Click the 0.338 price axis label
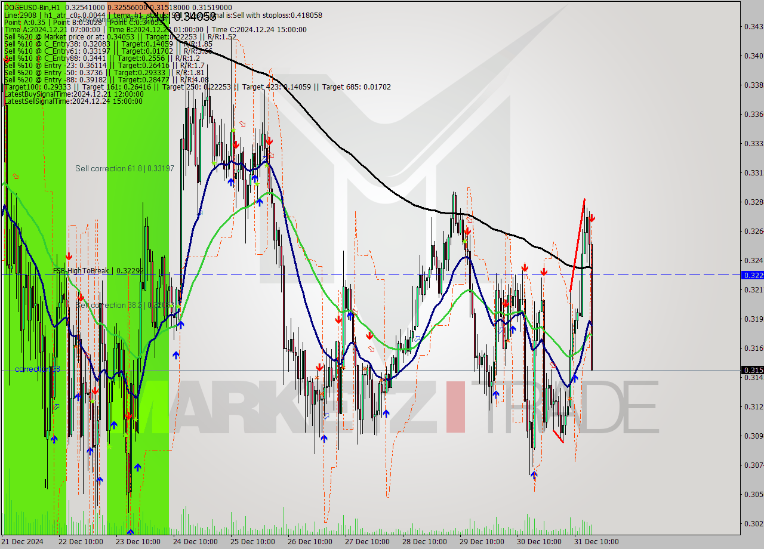 pyautogui.click(x=753, y=85)
